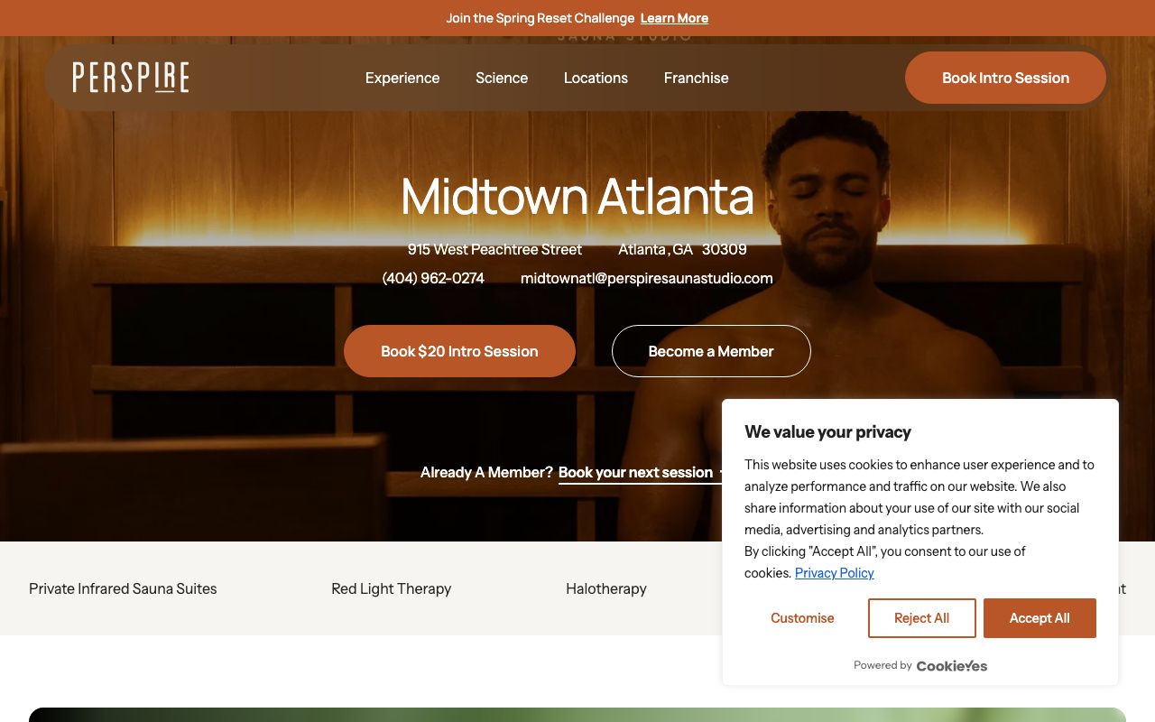
Task: Click Book $20 Intro Session button
Action: 459,351
